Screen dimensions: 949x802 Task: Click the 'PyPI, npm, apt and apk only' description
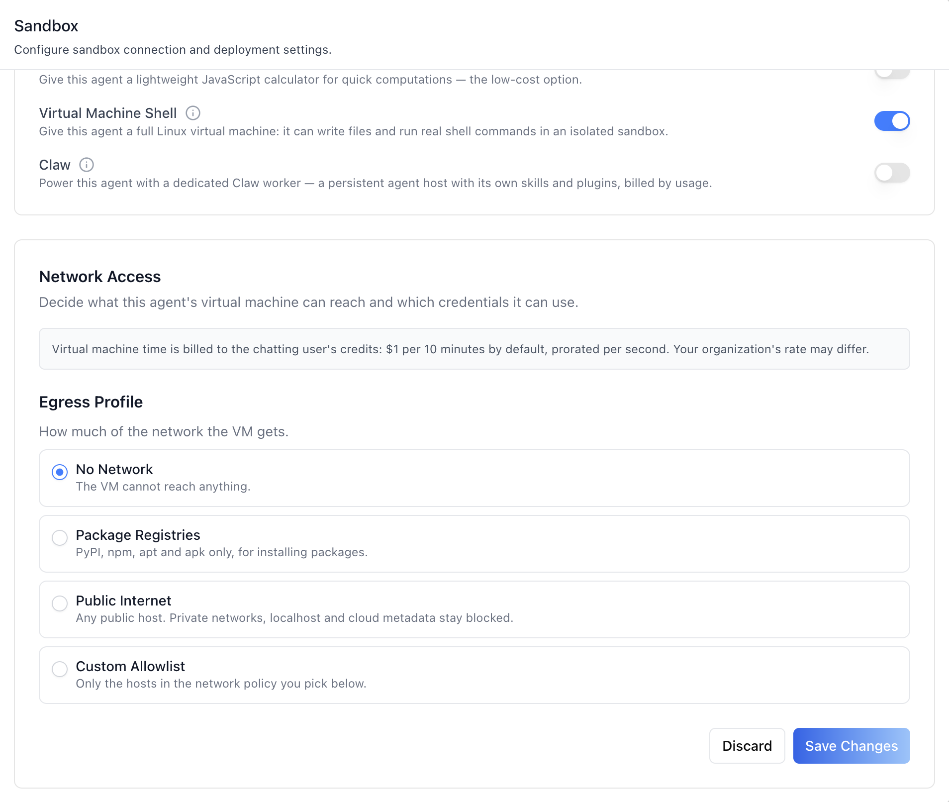click(x=222, y=552)
